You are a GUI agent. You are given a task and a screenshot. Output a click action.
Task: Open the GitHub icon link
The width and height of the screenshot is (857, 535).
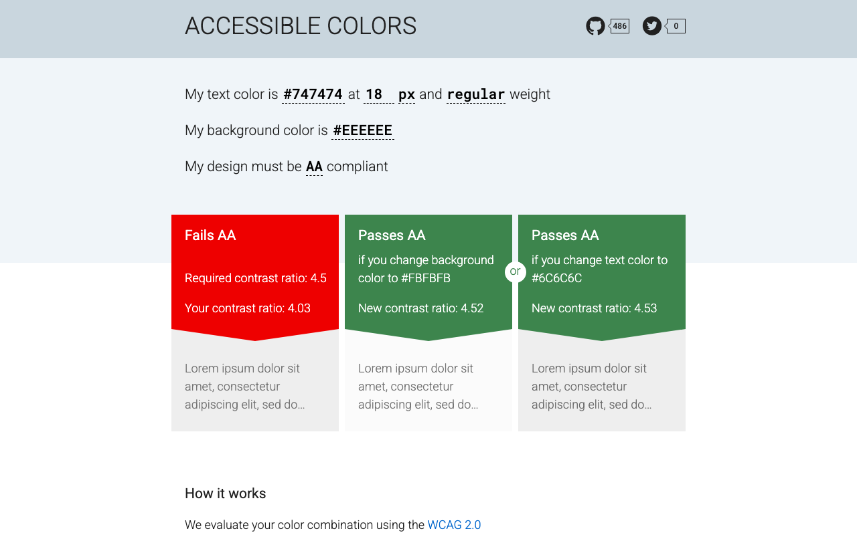[x=595, y=26]
